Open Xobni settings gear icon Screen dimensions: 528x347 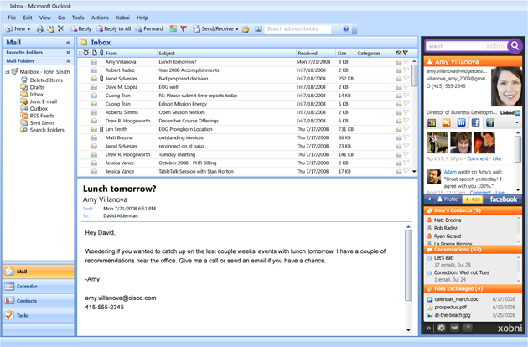click(x=442, y=328)
